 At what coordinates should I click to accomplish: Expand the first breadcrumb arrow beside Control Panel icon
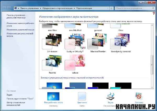click(x=18, y=8)
